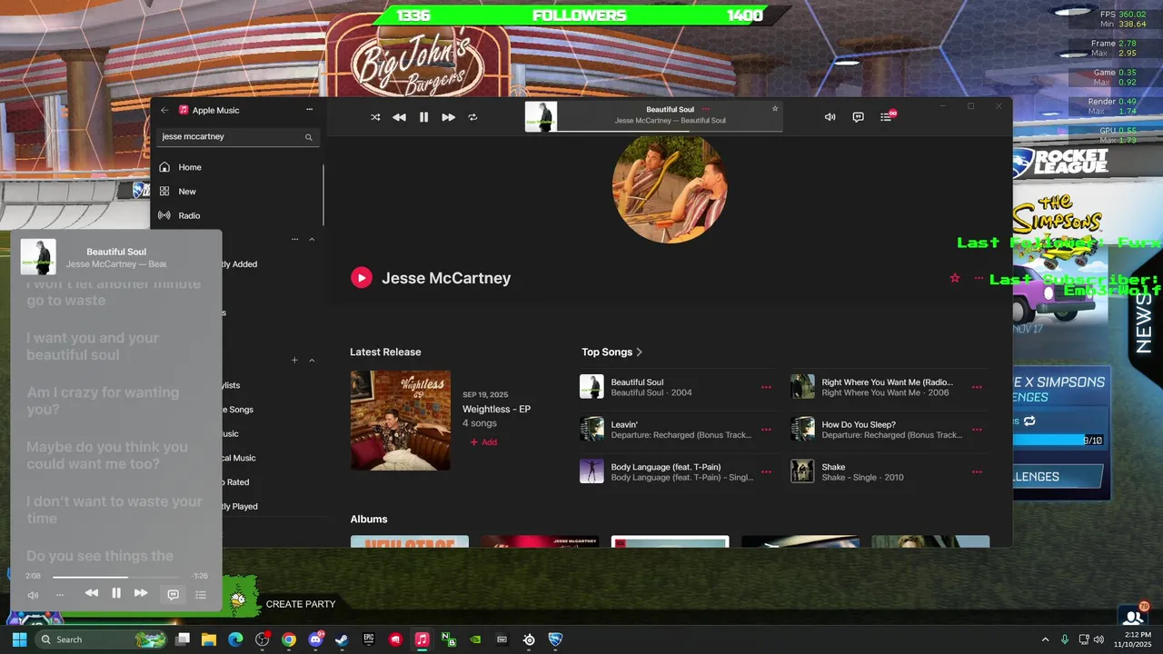Open more options for Shake song row
Image resolution: width=1163 pixels, height=654 pixels.
(977, 472)
